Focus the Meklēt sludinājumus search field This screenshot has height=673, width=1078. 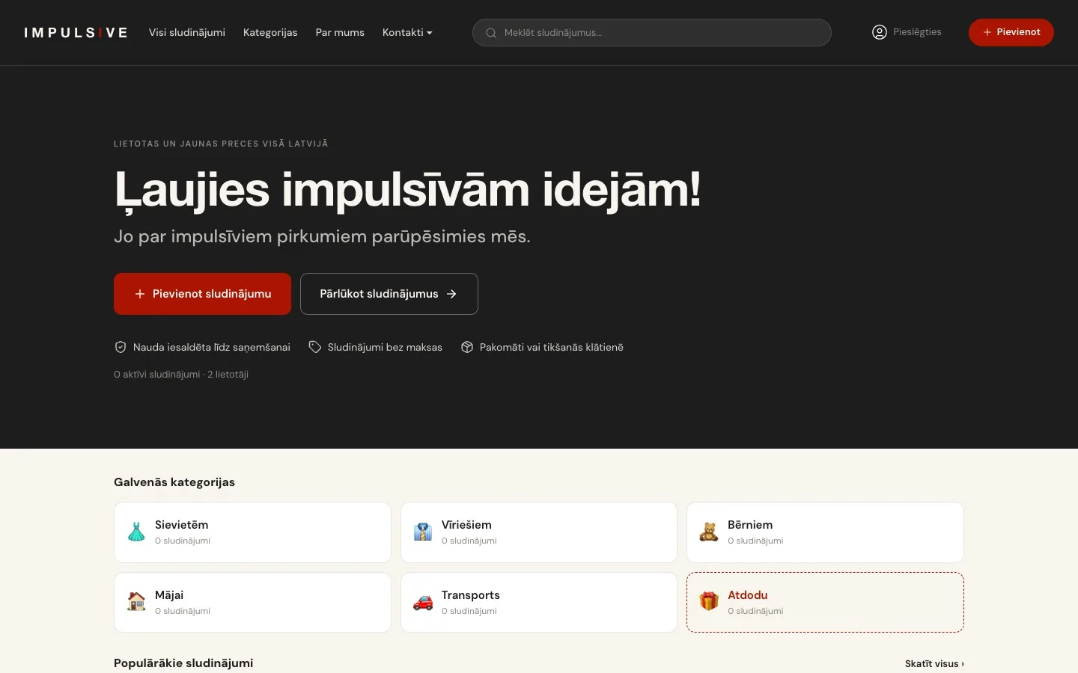(652, 32)
